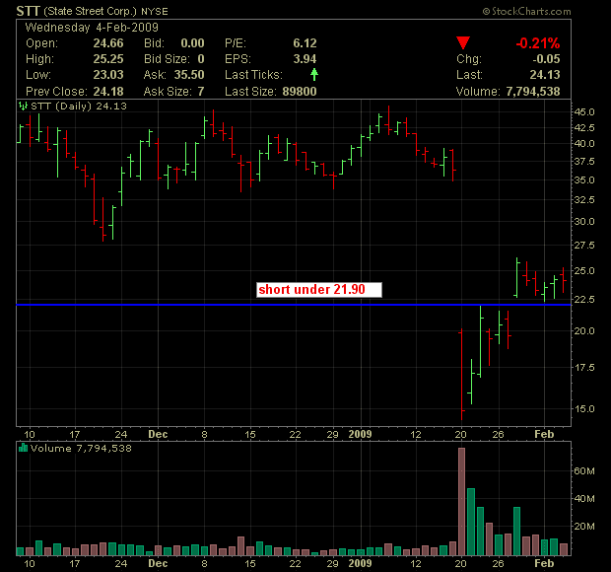Click the 40.0 price axis label
611x572 pixels.
click(584, 143)
